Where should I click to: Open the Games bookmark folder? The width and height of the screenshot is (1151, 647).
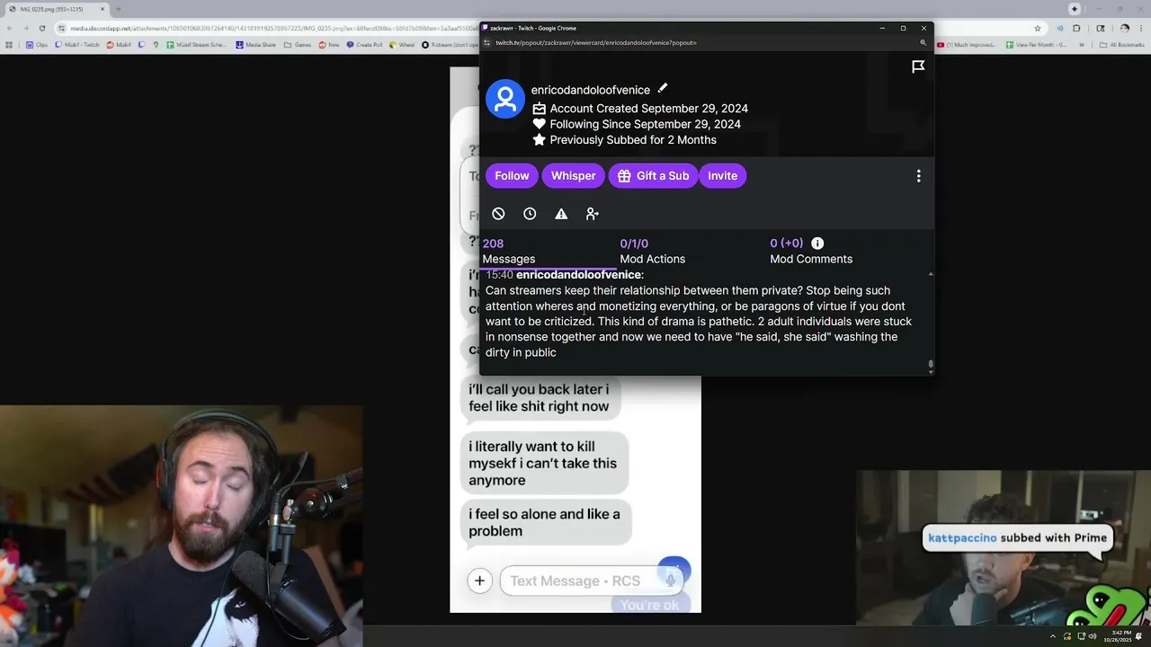[x=298, y=45]
